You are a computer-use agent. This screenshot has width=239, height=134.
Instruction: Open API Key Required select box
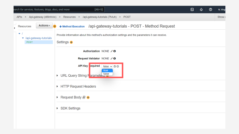[x=107, y=66]
